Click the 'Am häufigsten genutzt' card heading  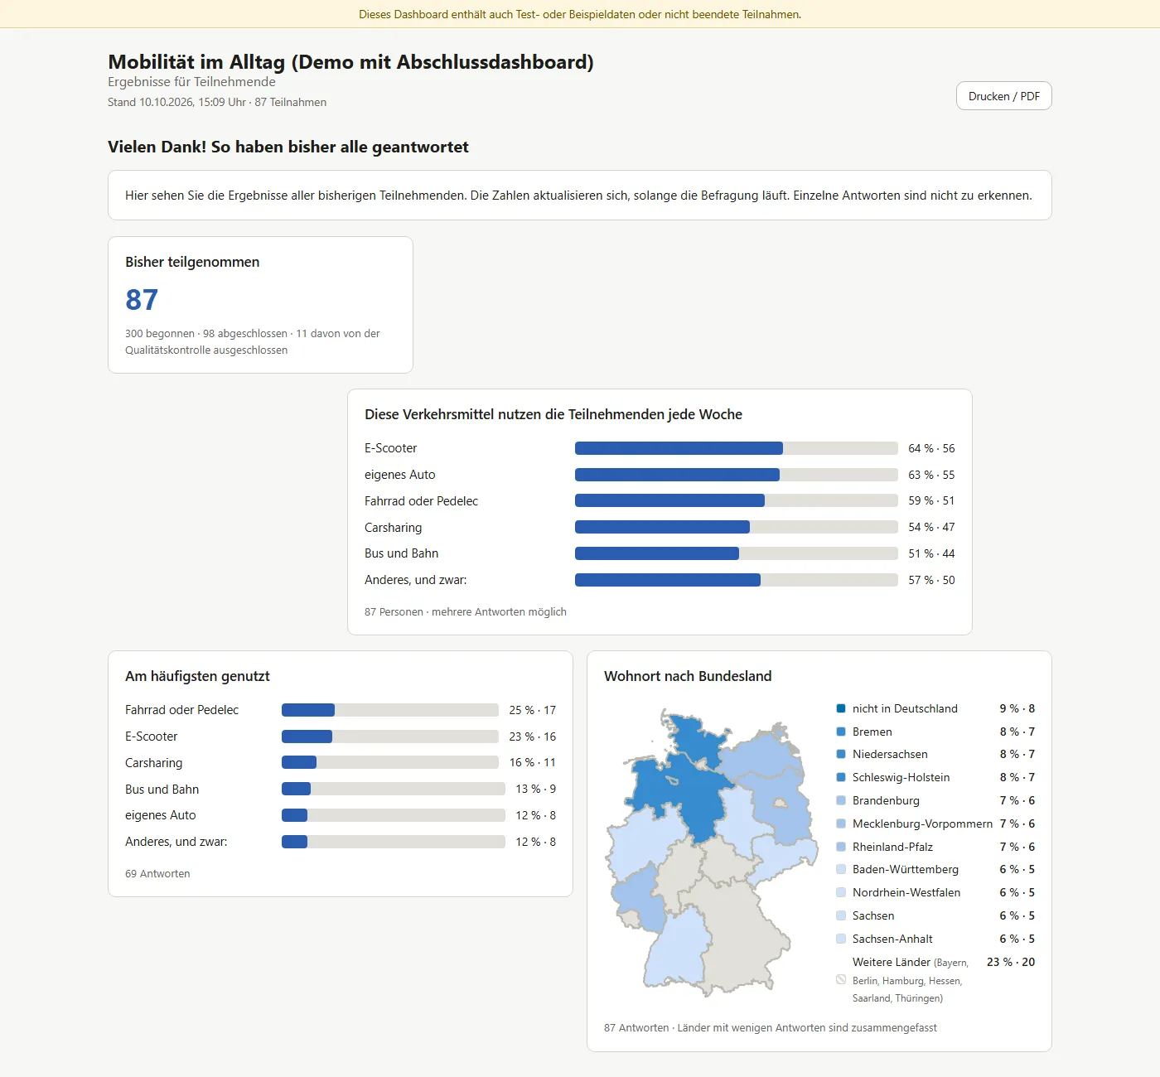point(197,676)
